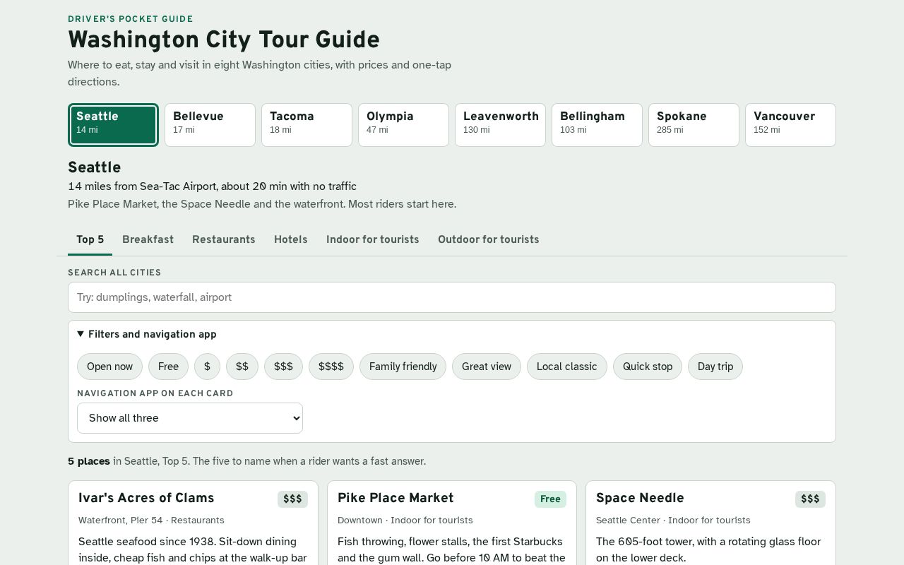Enable the $$ price filter
This screenshot has height=565, width=904.
click(242, 367)
